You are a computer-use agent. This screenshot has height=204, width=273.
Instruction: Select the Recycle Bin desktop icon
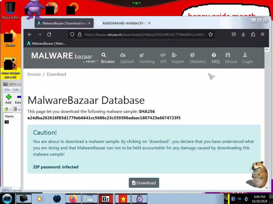coord(10,10)
